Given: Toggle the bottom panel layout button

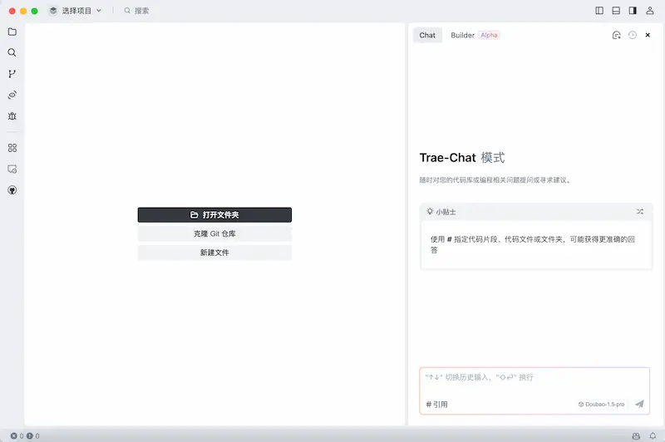Looking at the screenshot, I should coord(616,11).
